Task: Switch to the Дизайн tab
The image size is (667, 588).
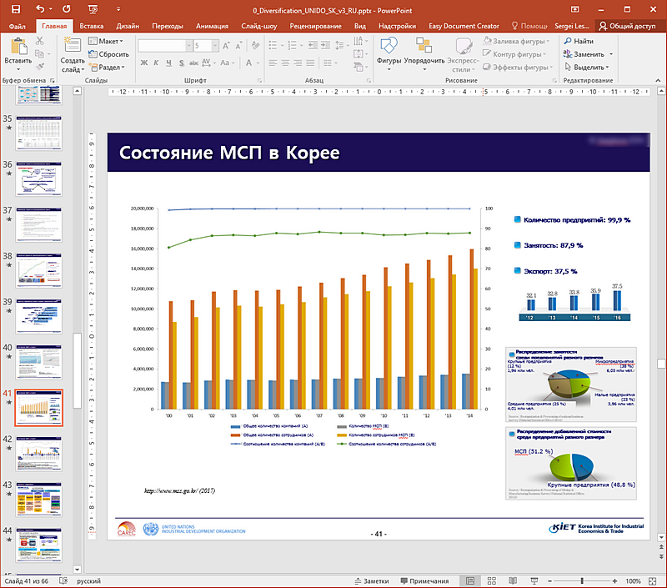Action: coord(128,26)
